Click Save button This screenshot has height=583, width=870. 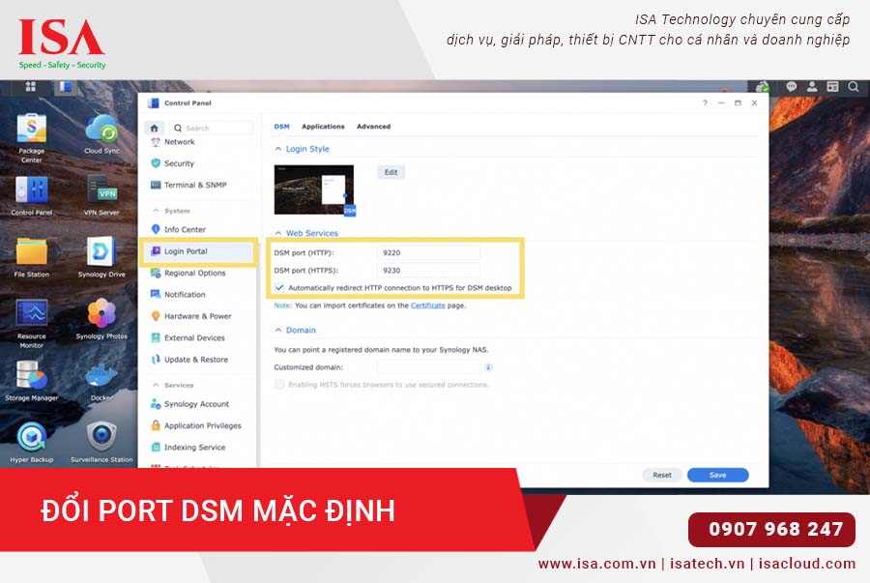point(717,475)
